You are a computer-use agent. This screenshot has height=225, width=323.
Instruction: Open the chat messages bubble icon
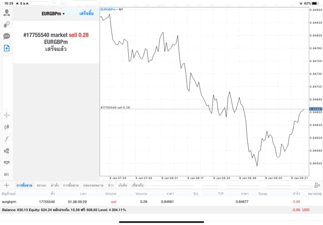click(7, 36)
